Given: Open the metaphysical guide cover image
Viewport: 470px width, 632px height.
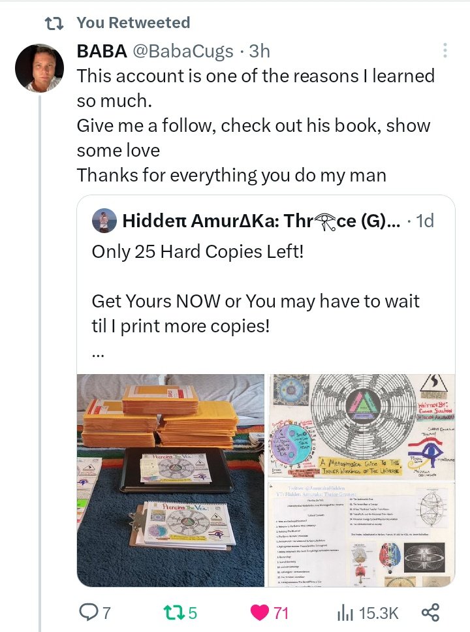Looking at the screenshot, I should 362,427.
